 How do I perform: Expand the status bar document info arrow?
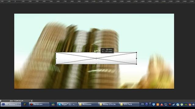[32, 101]
